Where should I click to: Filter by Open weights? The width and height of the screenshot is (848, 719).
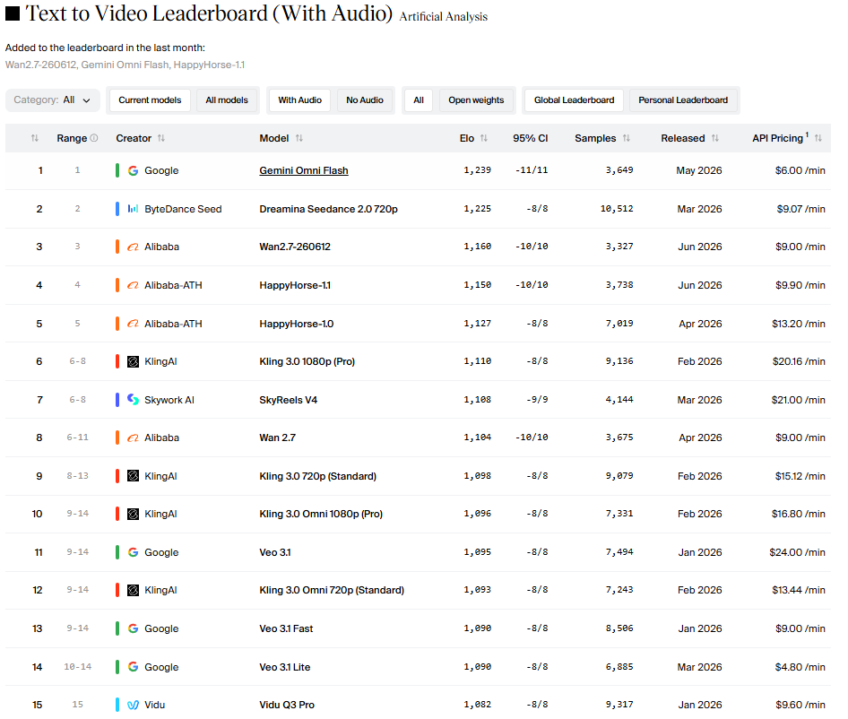coord(476,100)
